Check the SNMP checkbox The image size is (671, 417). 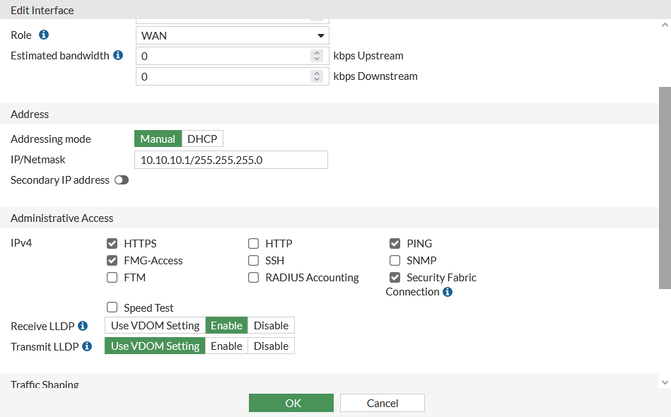(x=395, y=261)
